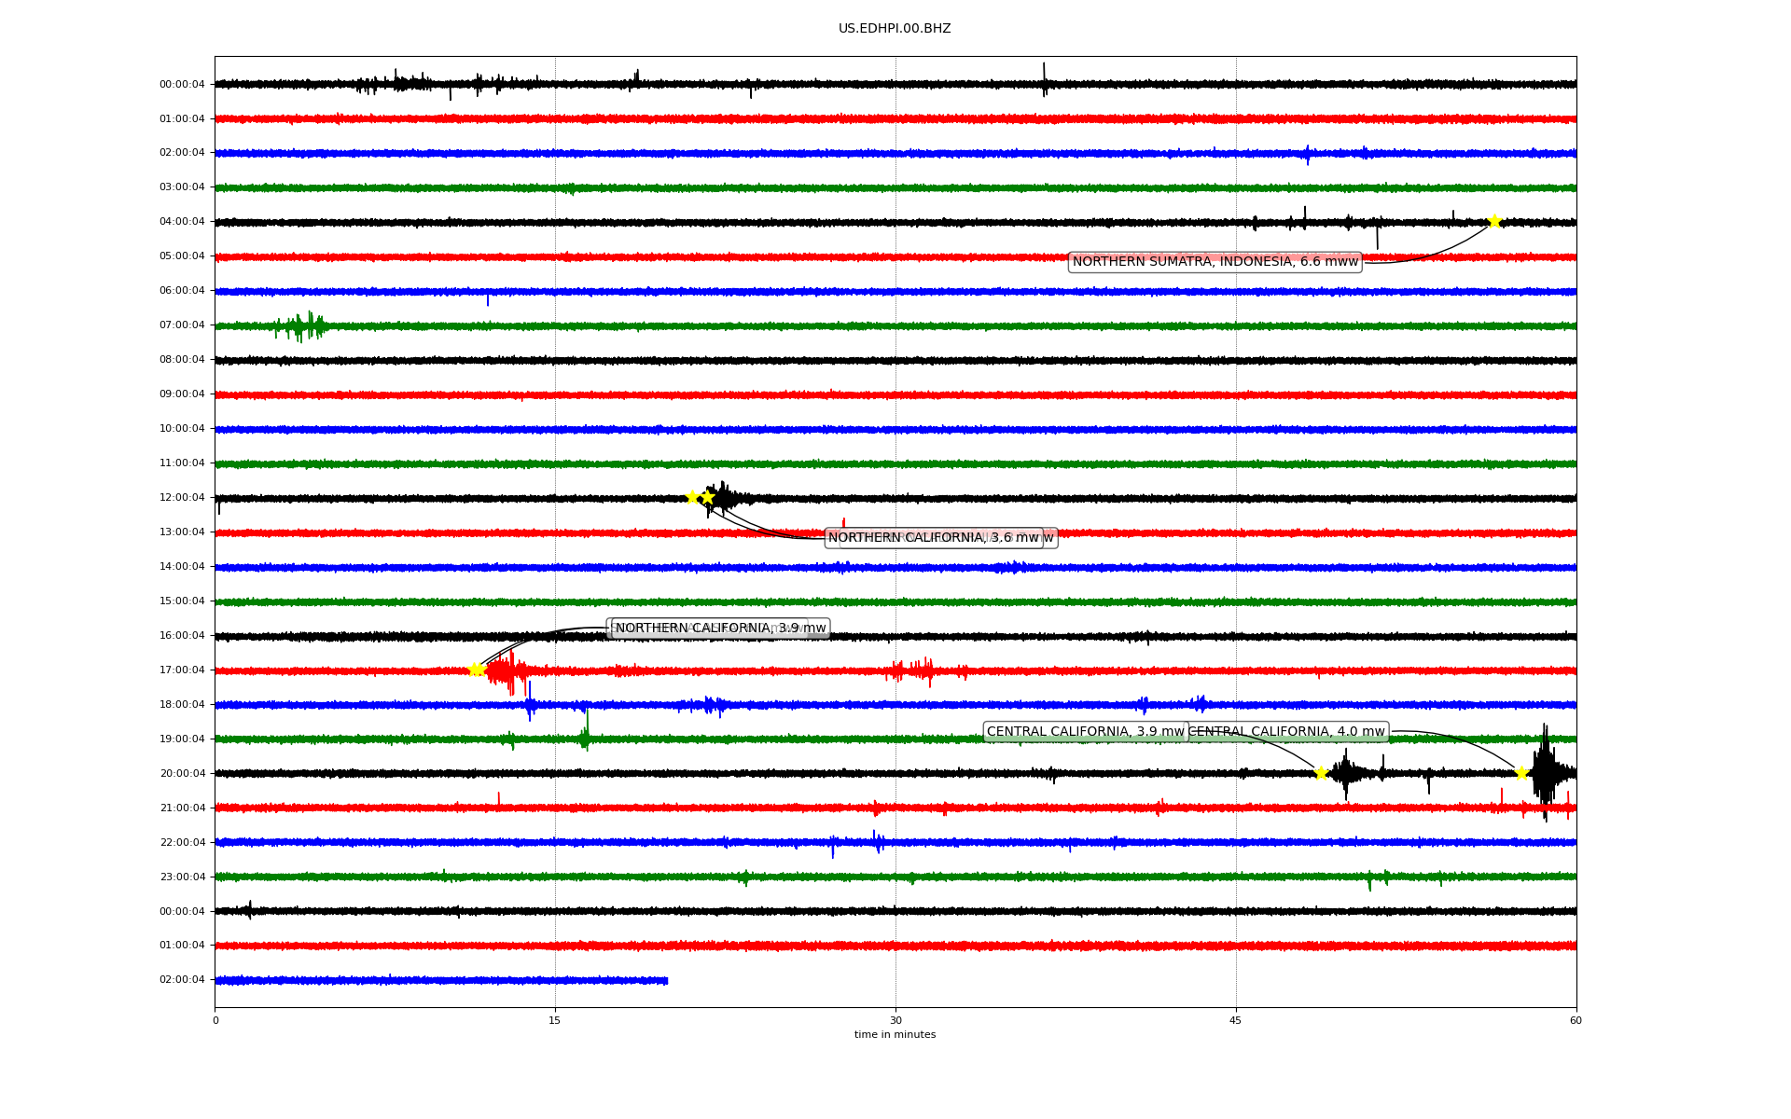This screenshot has width=1791, height=1119.
Task: Click the 30 tick label on x-axis
Action: (895, 1020)
